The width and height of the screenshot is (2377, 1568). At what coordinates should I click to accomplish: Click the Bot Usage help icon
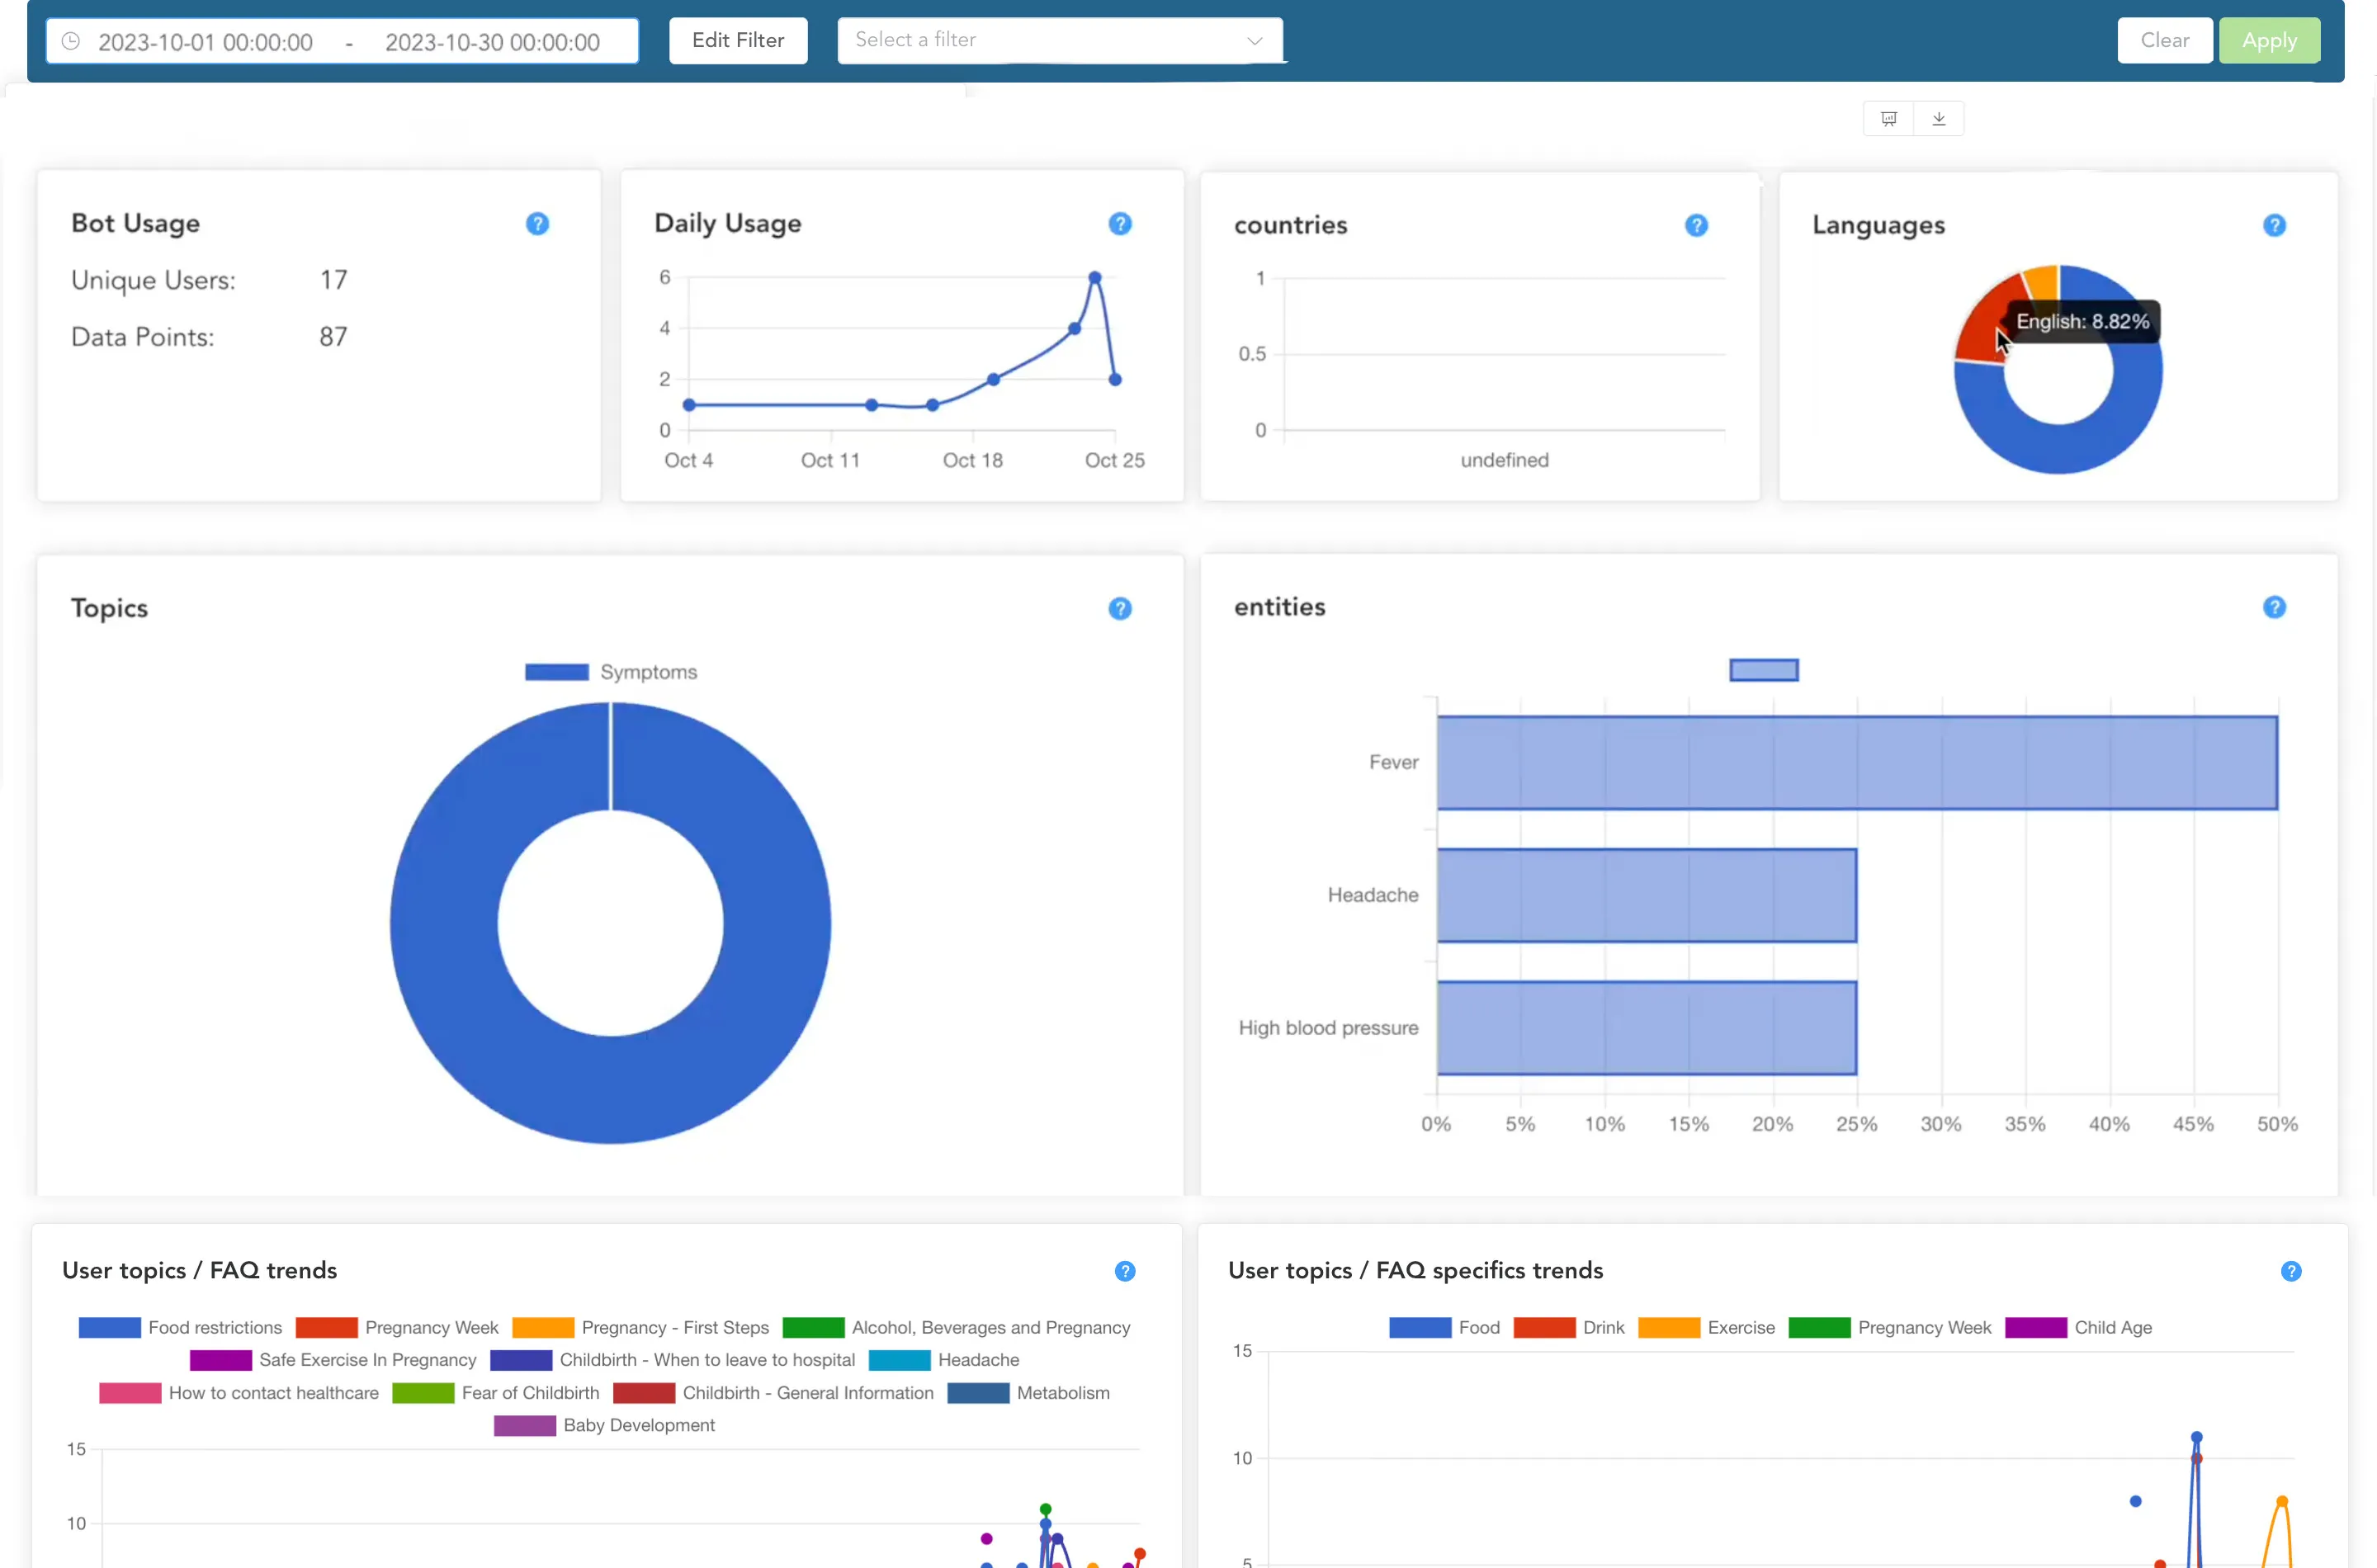[x=537, y=224]
